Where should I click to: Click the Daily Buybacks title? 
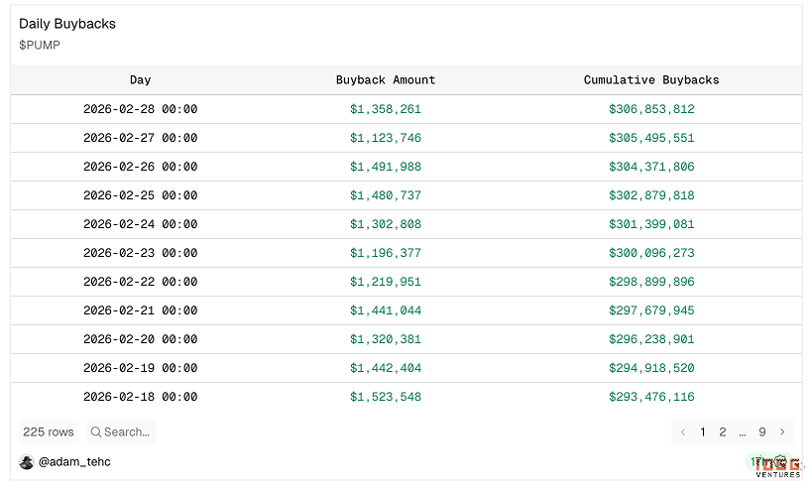click(67, 24)
